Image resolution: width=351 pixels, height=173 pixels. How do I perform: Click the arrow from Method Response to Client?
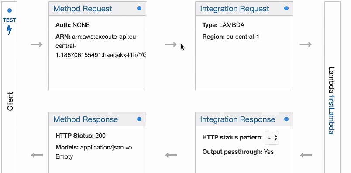point(37,155)
